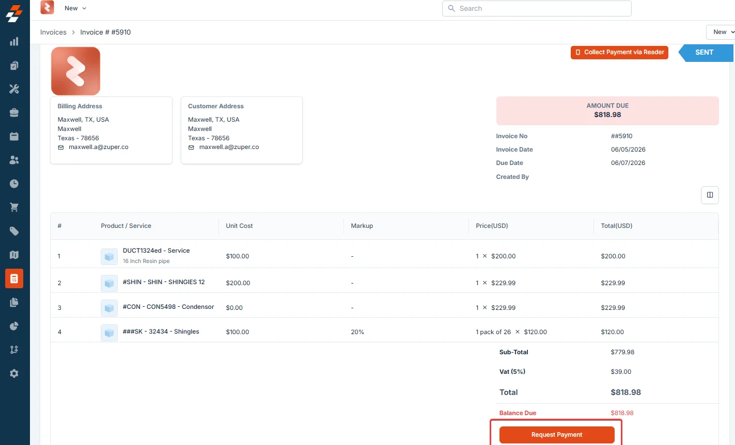
Task: Click Collect Payment via Reader button
Action: click(x=619, y=52)
